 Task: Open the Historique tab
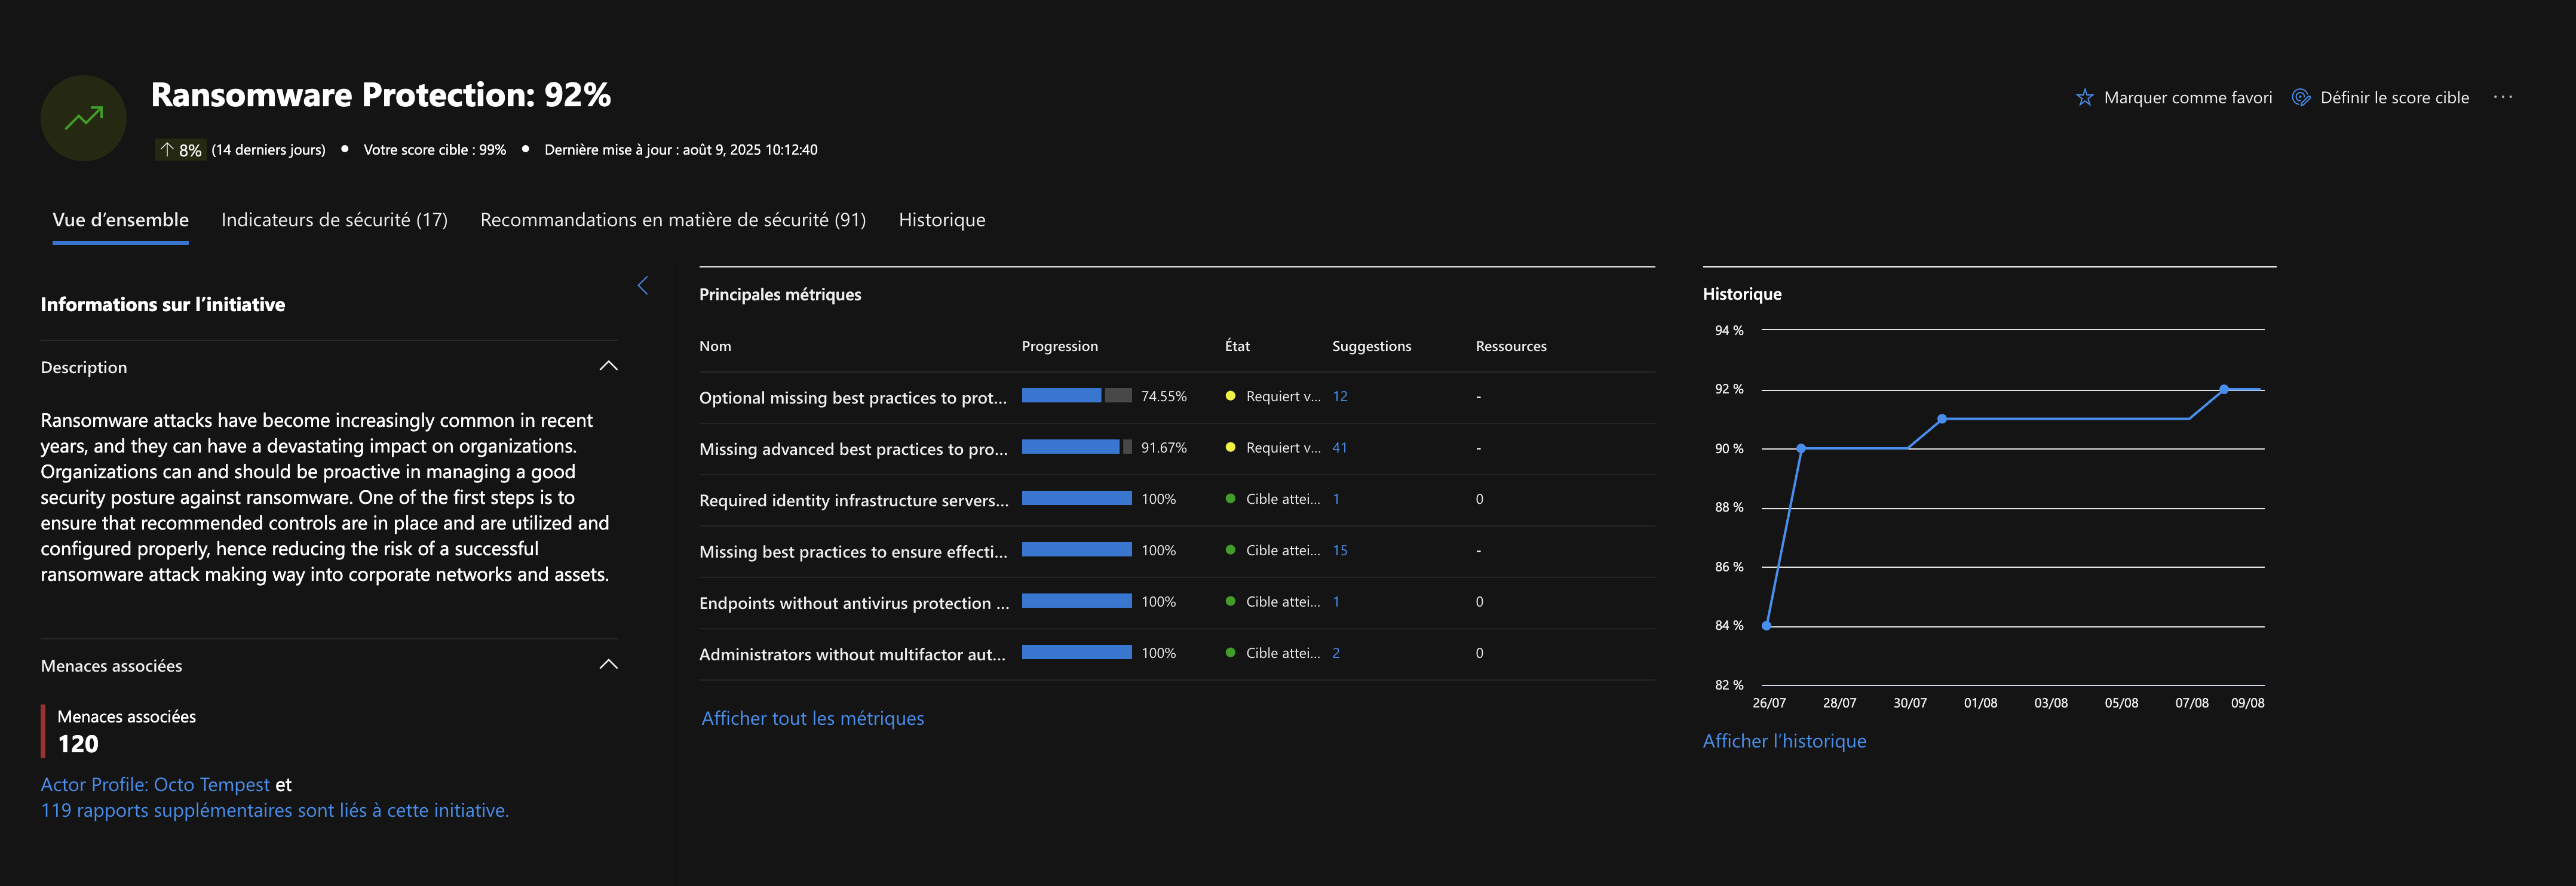click(x=941, y=220)
